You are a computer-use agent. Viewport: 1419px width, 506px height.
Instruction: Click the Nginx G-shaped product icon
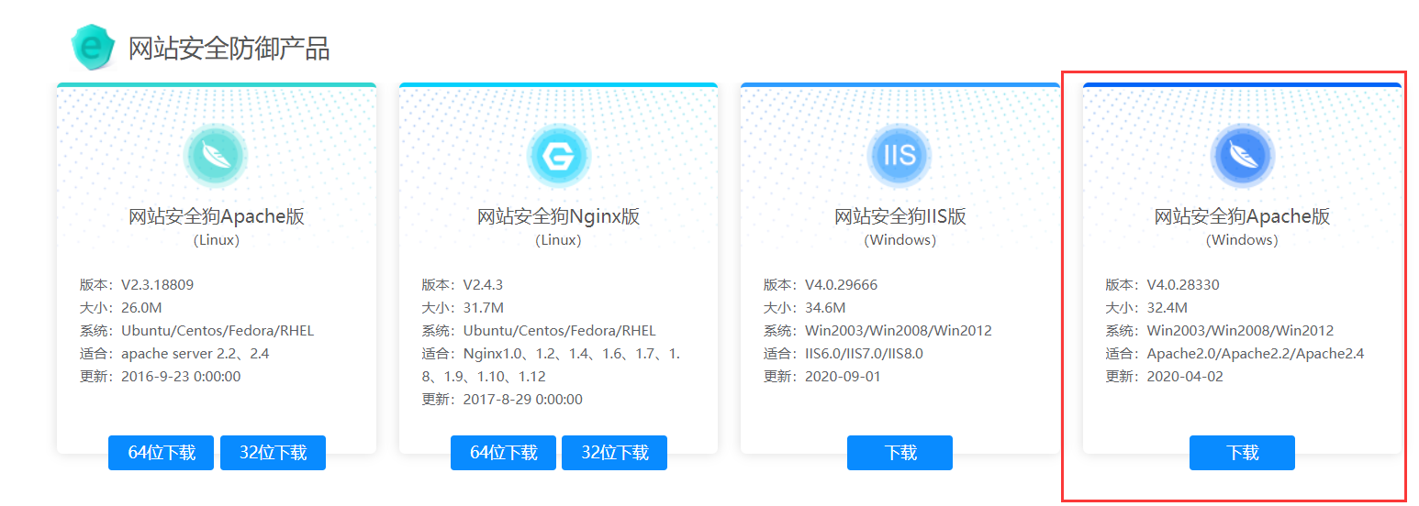[x=558, y=157]
